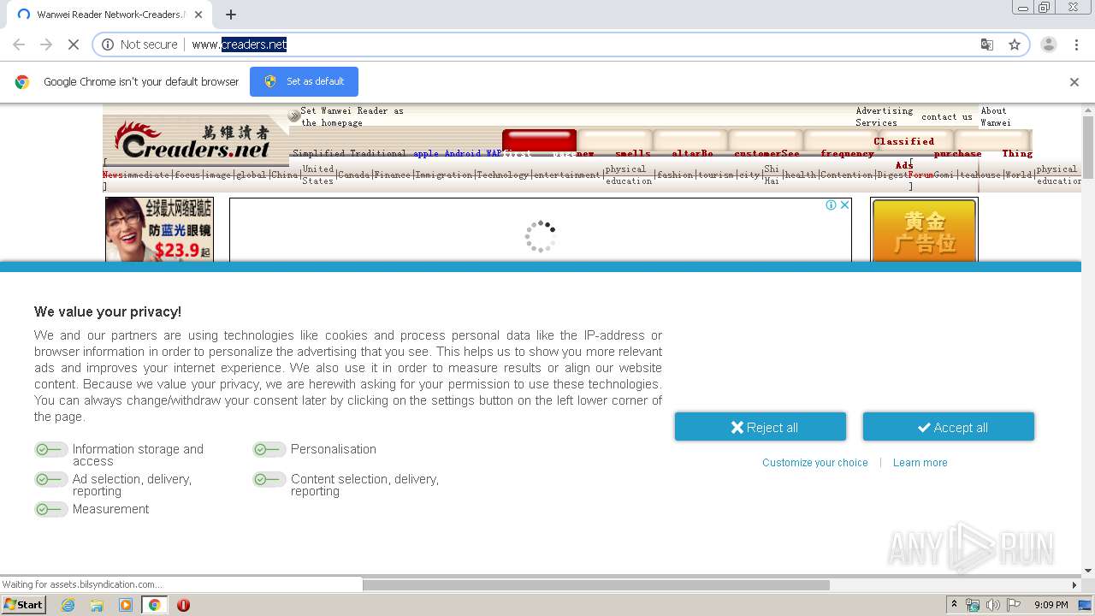This screenshot has height=616, width=1095.
Task: Click the Android link
Action: tap(462, 154)
